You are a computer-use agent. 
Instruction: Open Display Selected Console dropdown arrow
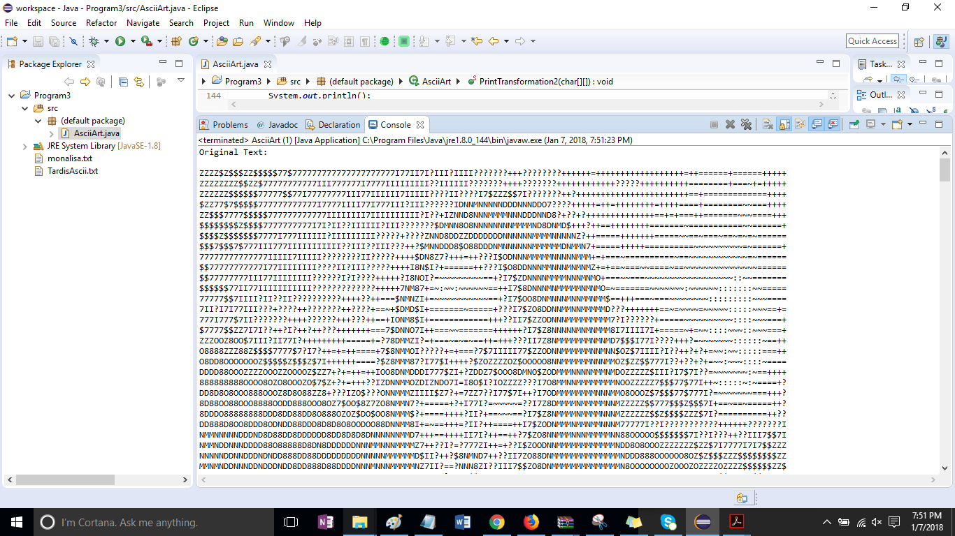[x=882, y=124]
